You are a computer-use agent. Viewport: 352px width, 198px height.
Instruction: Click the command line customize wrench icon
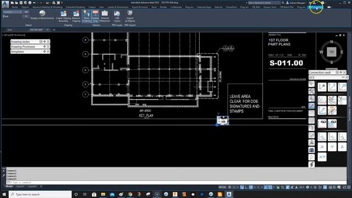point(4,176)
